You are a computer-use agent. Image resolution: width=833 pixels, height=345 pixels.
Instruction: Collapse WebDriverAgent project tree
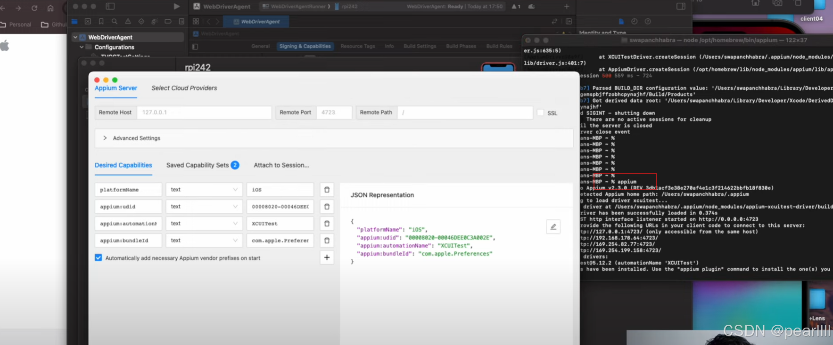coord(75,37)
